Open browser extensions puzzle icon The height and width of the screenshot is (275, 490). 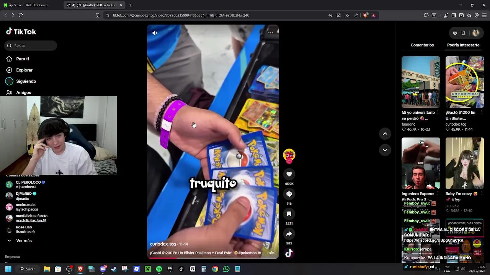pos(426,15)
